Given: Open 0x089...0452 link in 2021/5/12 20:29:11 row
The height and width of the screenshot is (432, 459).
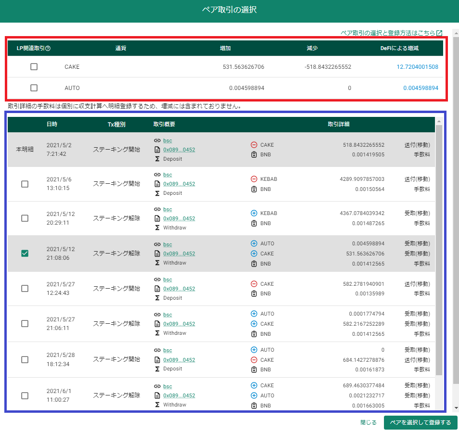Looking at the screenshot, I should pos(179,218).
